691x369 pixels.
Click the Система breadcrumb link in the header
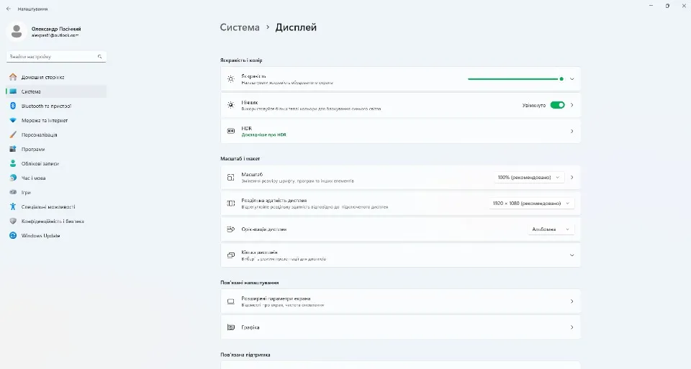pyautogui.click(x=240, y=27)
